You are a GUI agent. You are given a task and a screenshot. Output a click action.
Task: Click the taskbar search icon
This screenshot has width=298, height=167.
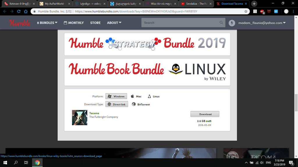pyautogui.click(x=16, y=163)
